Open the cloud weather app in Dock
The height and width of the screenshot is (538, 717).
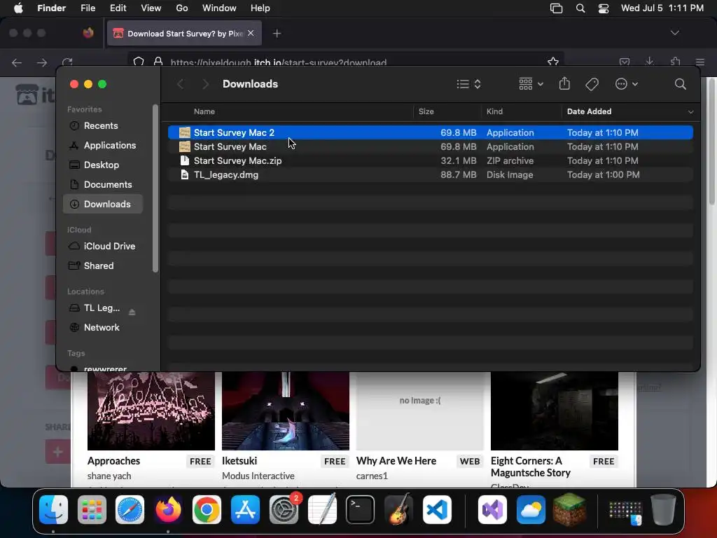pos(531,509)
